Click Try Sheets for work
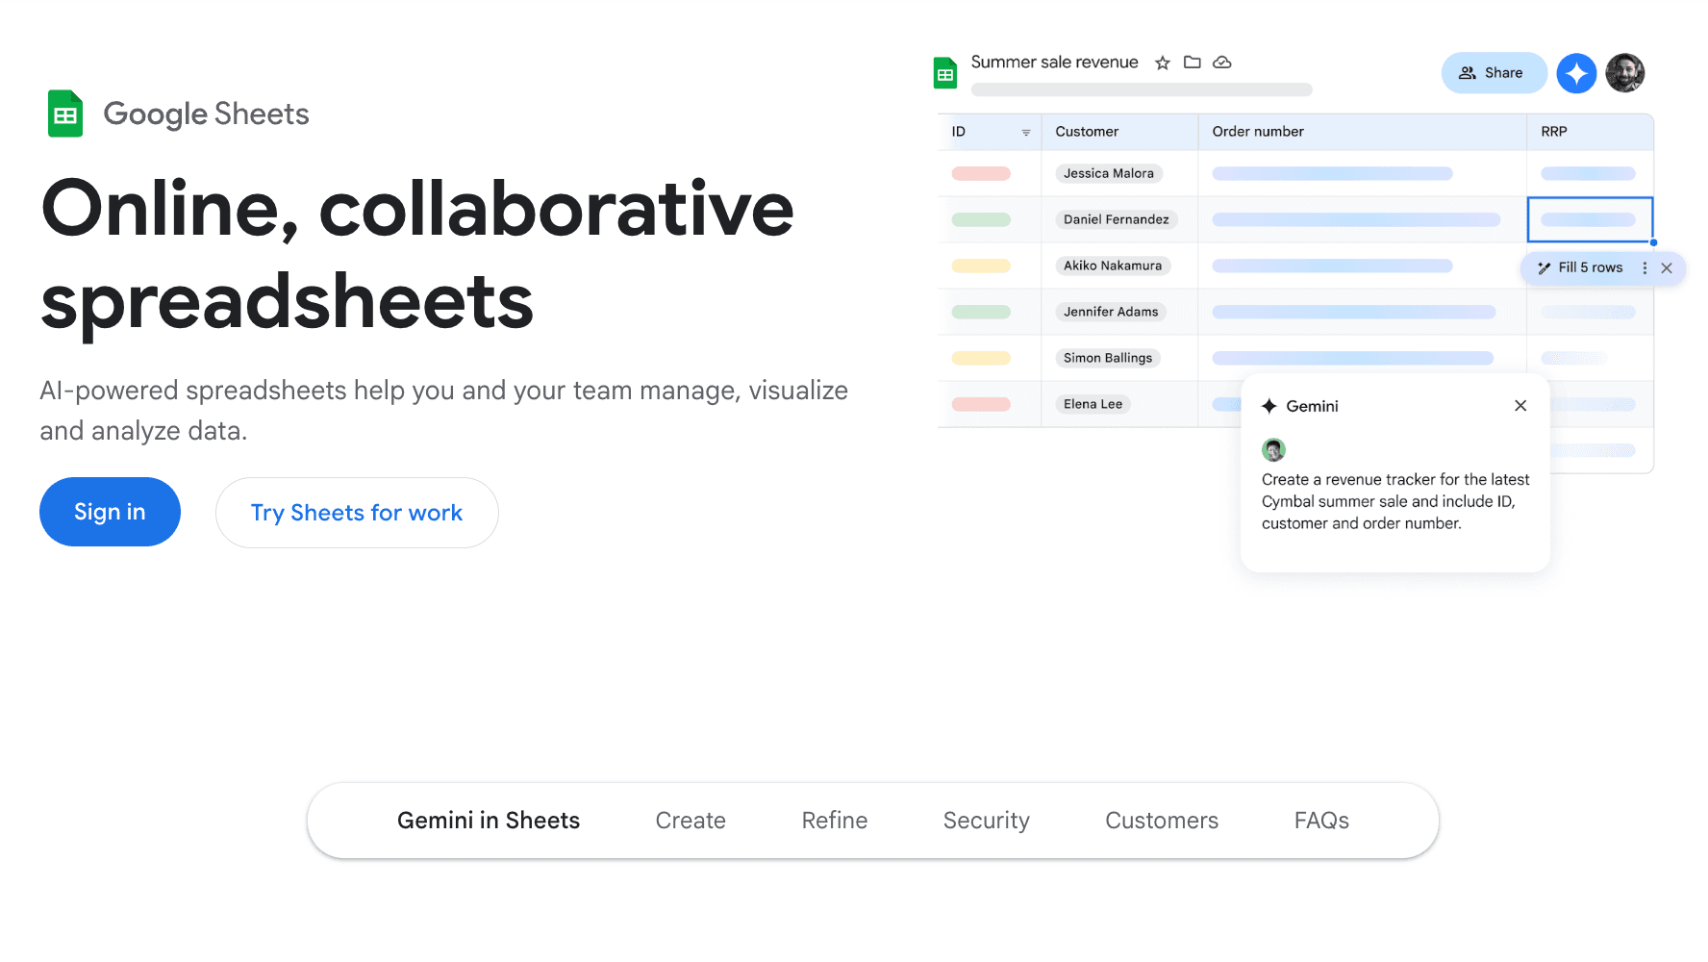Viewport: 1708px width, 962px height. (357, 513)
